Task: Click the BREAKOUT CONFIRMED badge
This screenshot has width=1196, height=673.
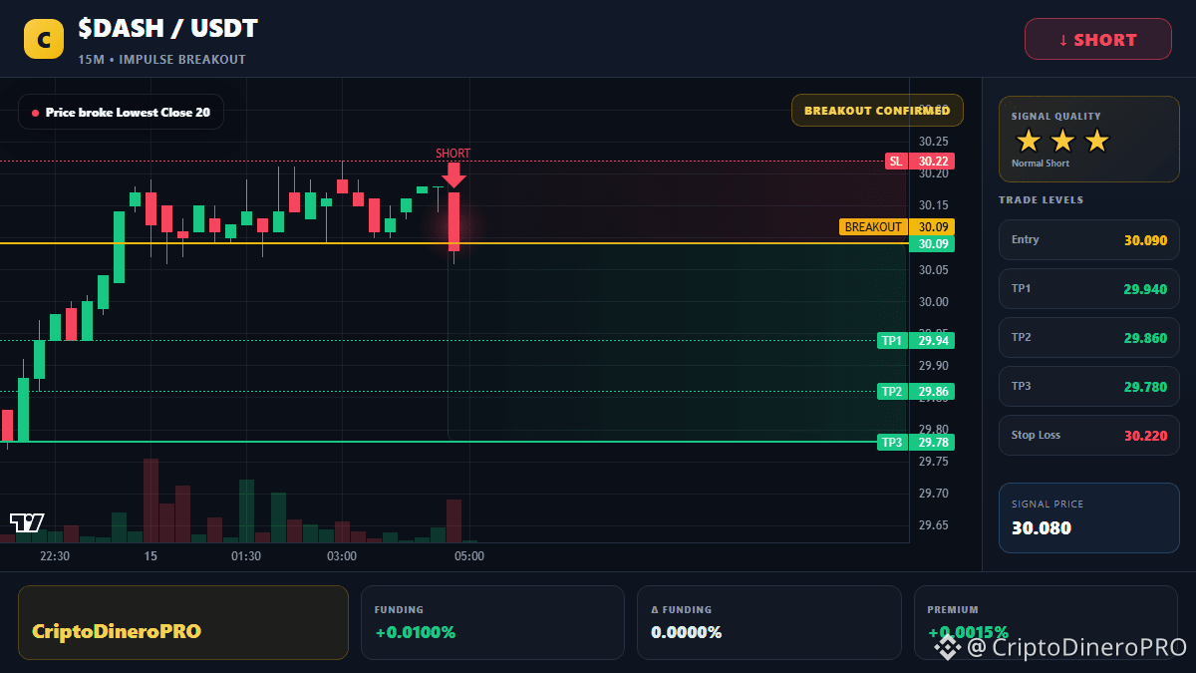Action: click(877, 111)
